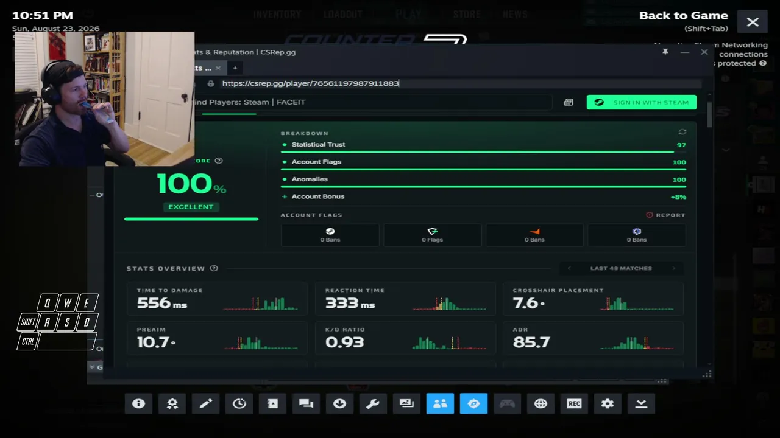Select the Statistical Trust breakdown row

[484, 146]
